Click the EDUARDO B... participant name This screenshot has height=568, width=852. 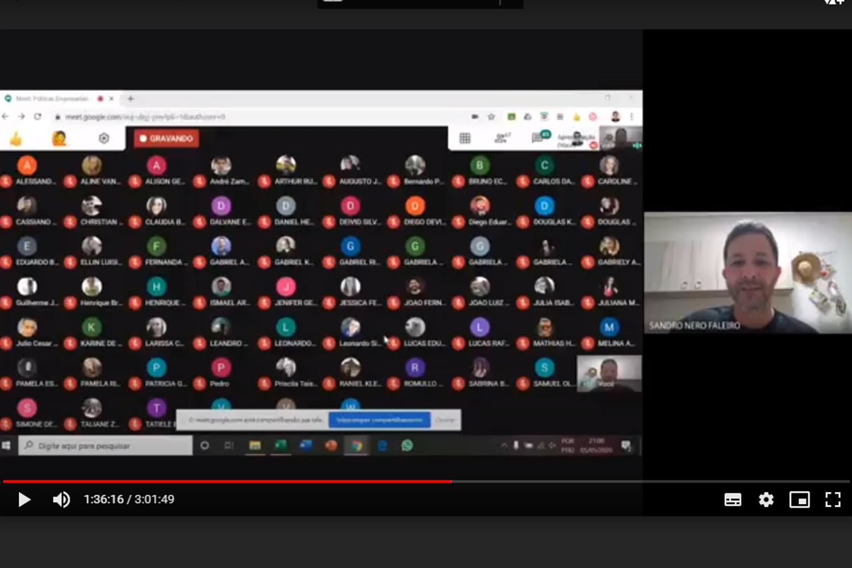(x=37, y=262)
